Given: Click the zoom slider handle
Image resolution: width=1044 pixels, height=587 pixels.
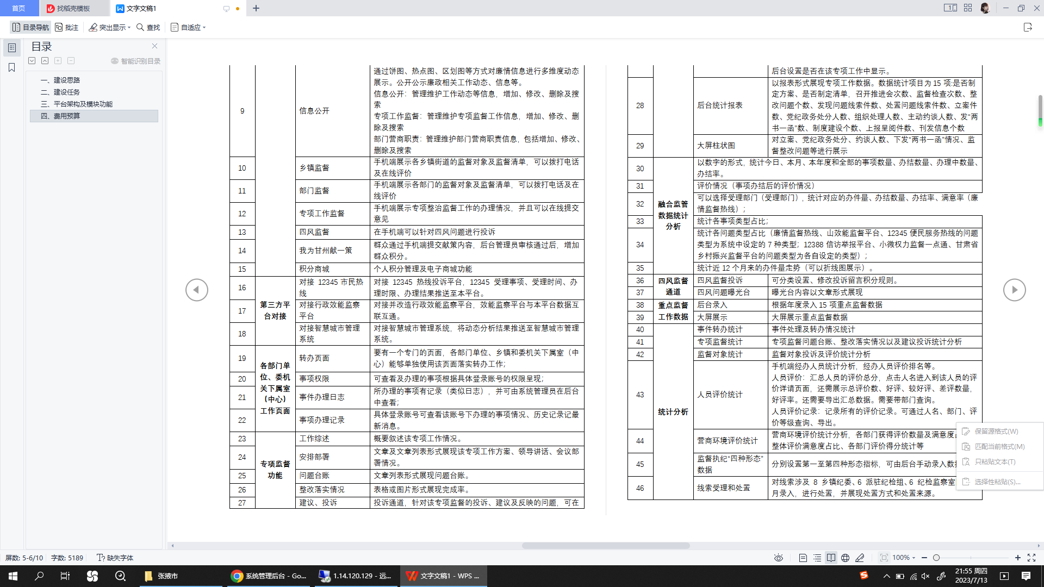Looking at the screenshot, I should coord(936,558).
